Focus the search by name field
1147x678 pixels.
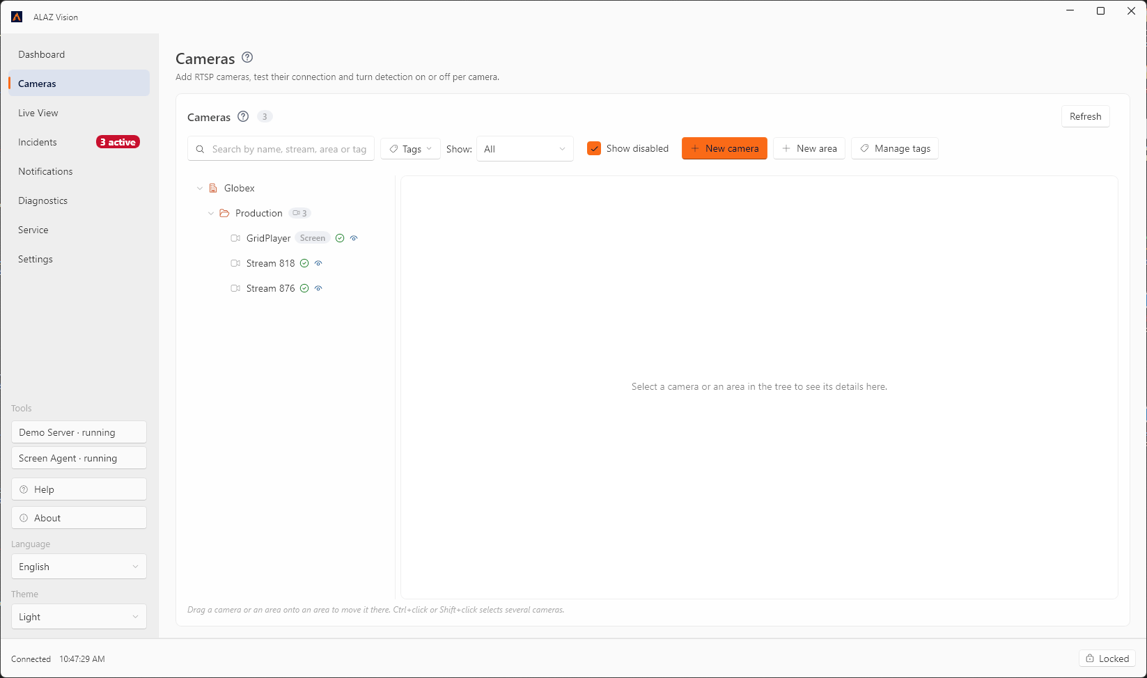pos(281,149)
